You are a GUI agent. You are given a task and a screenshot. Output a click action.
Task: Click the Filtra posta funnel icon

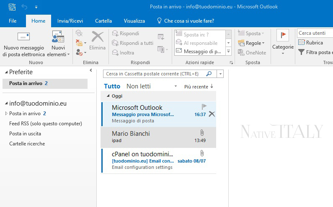click(x=301, y=52)
